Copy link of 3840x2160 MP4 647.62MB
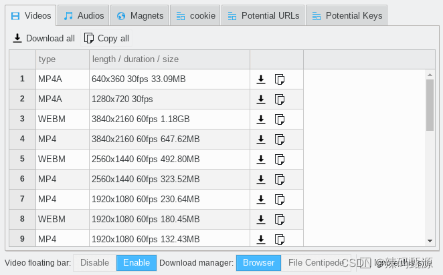This screenshot has width=443, height=275. 280,140
